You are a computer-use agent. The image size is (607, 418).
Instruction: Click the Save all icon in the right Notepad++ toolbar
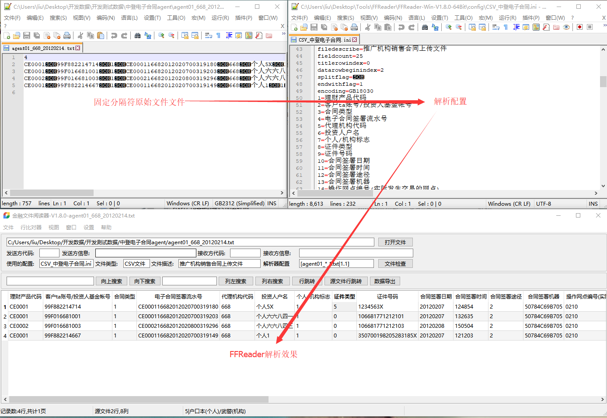(x=324, y=27)
